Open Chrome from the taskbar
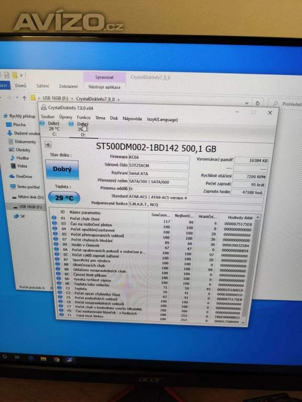The width and height of the screenshot is (302, 402). pyautogui.click(x=57, y=360)
